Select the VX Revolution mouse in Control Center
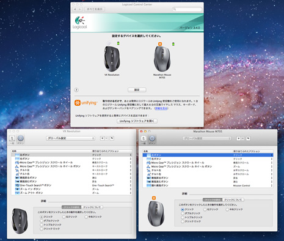The width and height of the screenshot is (284, 241). point(112,59)
